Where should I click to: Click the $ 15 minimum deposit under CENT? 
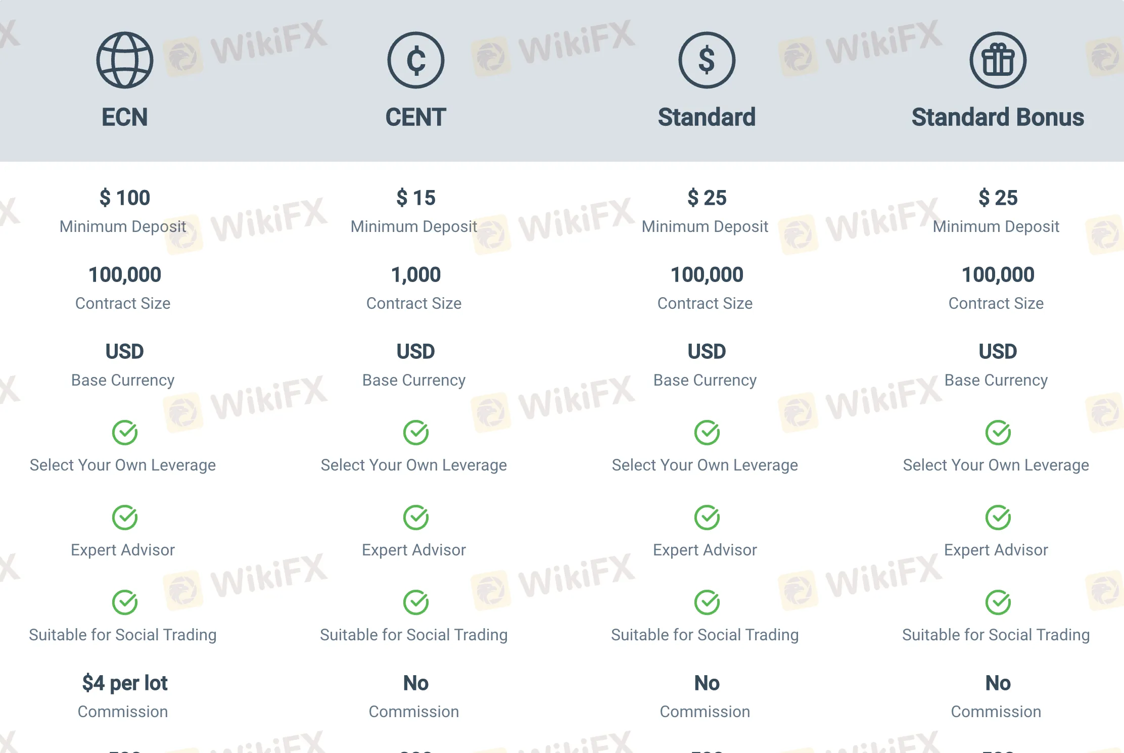pyautogui.click(x=416, y=198)
